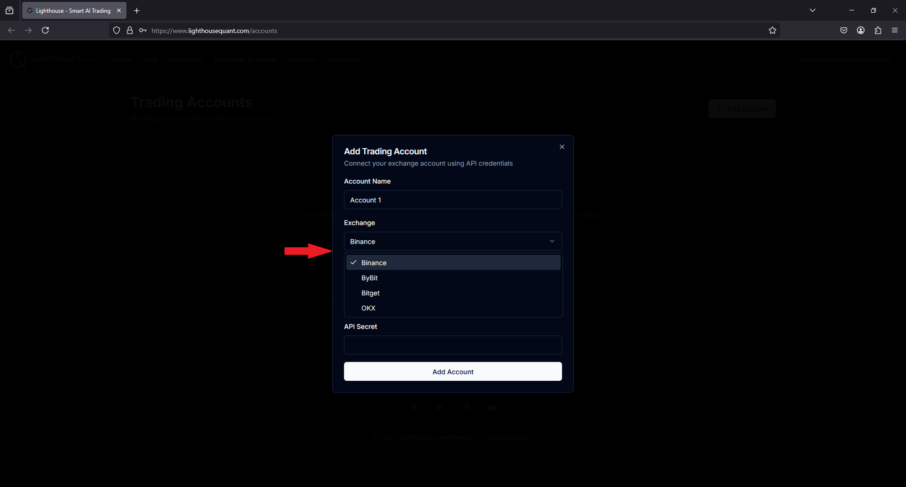Open the Pocket save icon
The width and height of the screenshot is (906, 487).
(843, 30)
